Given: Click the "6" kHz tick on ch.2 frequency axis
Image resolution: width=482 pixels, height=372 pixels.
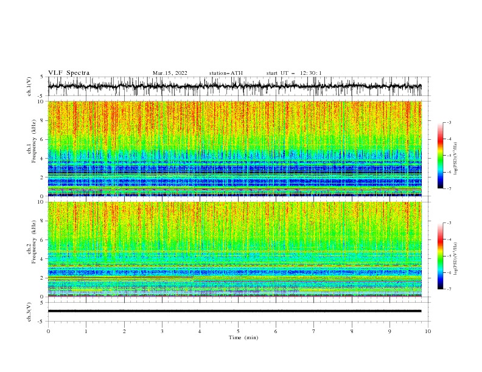Looking at the screenshot, I should click(43, 240).
